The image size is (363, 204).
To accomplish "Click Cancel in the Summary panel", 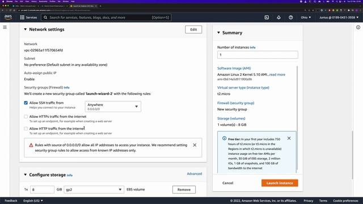I will pyautogui.click(x=228, y=183).
